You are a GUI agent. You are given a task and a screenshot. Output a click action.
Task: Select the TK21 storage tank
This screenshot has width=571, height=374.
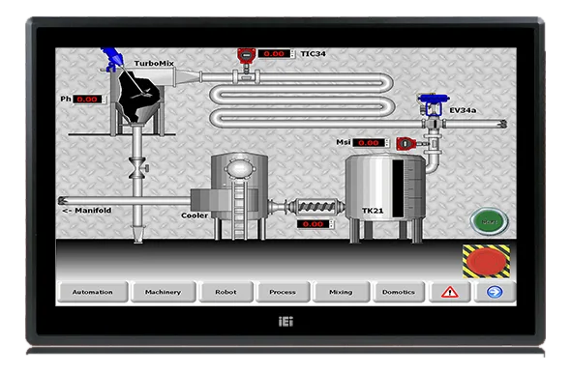(x=384, y=198)
